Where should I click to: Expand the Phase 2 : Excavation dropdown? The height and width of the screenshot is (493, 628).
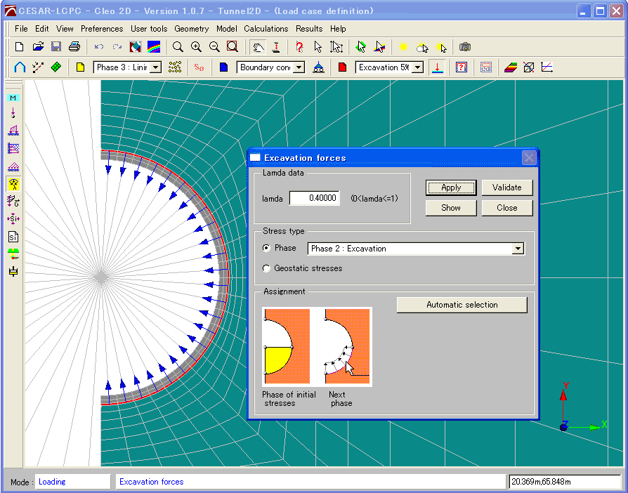(x=518, y=249)
